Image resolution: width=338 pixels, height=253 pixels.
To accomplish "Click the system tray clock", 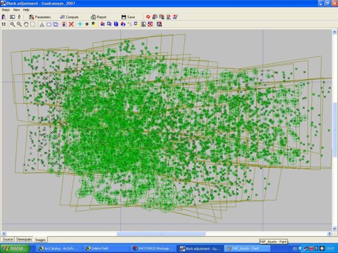I will pyautogui.click(x=330, y=249).
